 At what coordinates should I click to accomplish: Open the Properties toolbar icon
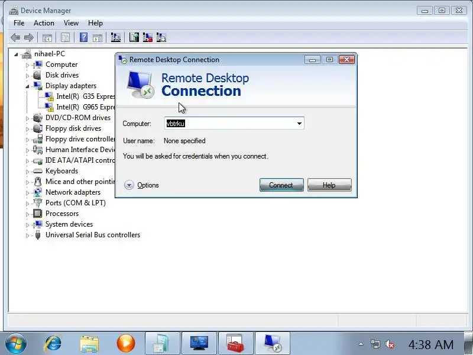tap(65, 37)
